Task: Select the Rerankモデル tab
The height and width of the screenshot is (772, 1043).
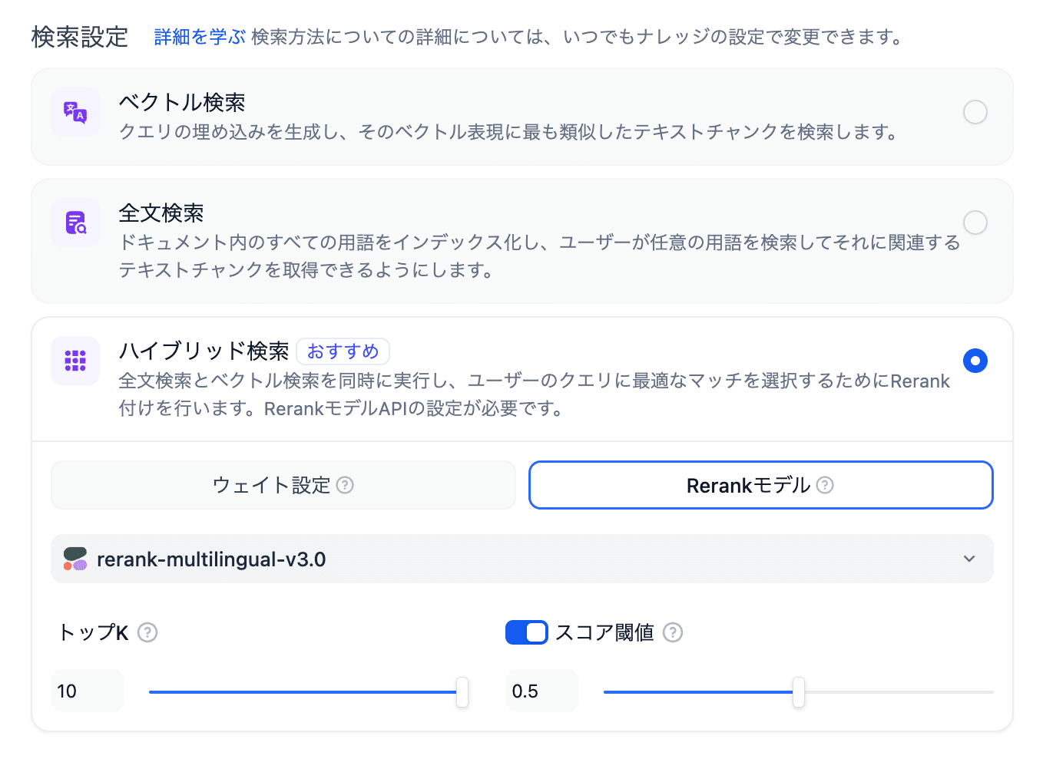Action: 760,485
